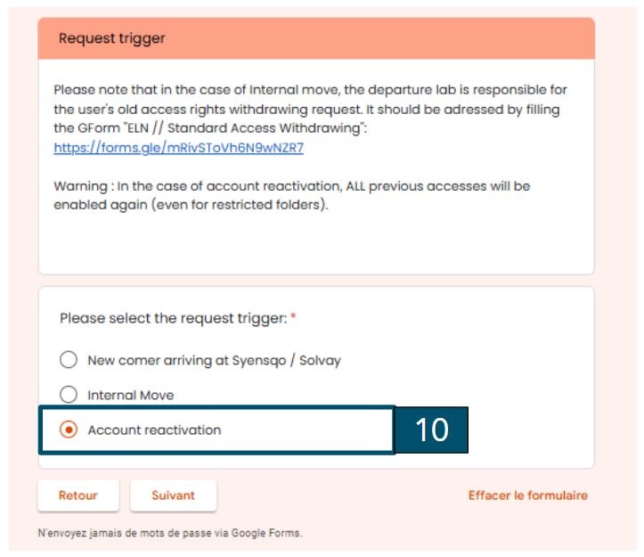
Task: Select the New comer arriving radio button
Action: click(69, 360)
